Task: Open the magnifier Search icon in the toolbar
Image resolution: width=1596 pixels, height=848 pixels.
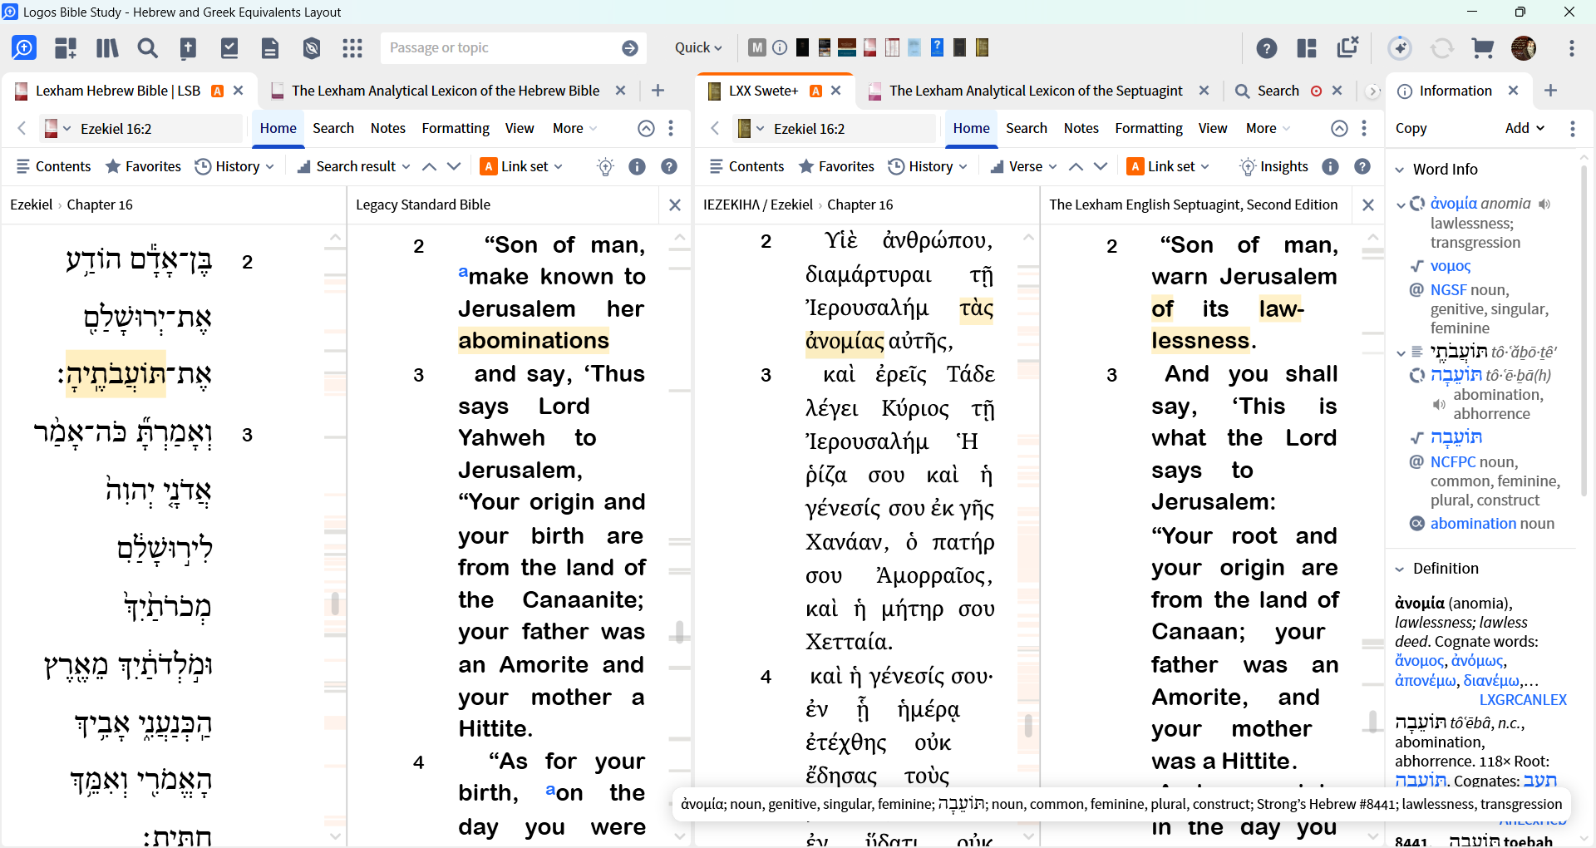Action: pos(148,48)
